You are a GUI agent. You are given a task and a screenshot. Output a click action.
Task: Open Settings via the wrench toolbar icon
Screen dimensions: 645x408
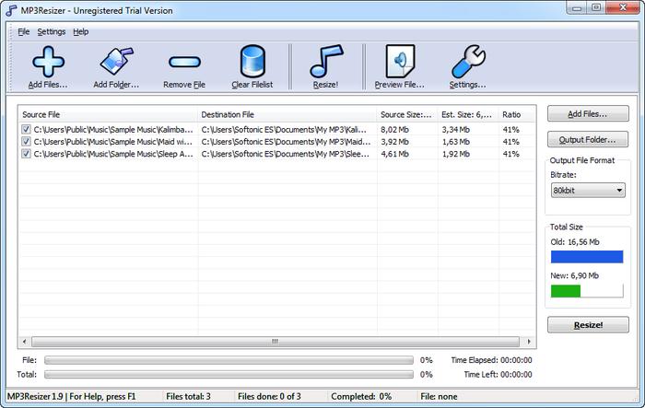(467, 62)
